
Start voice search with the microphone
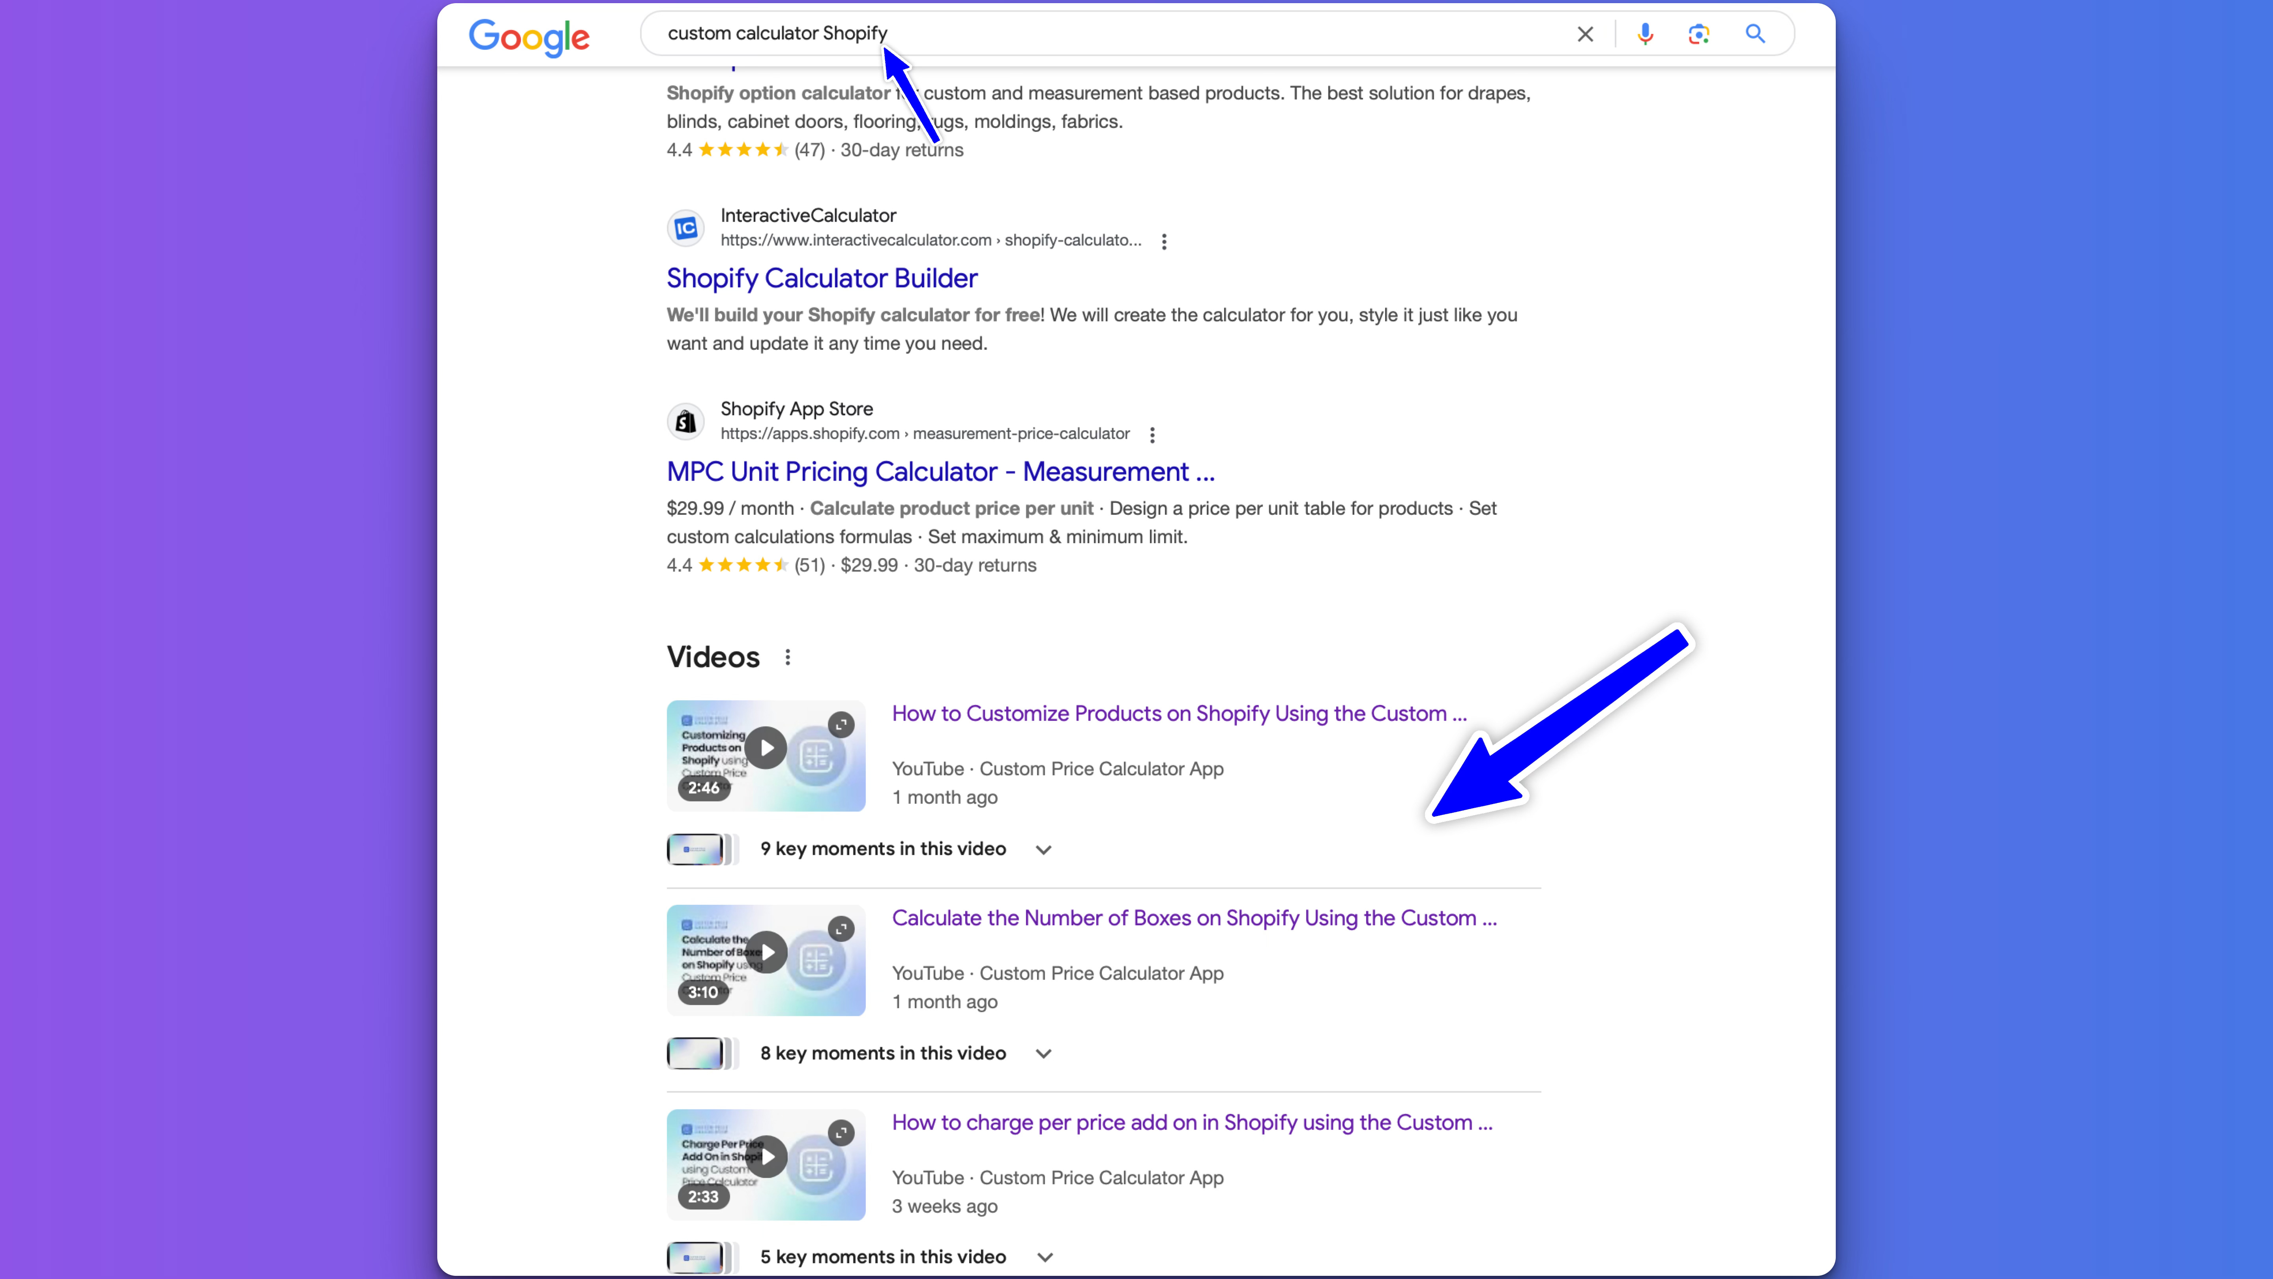pyautogui.click(x=1645, y=34)
